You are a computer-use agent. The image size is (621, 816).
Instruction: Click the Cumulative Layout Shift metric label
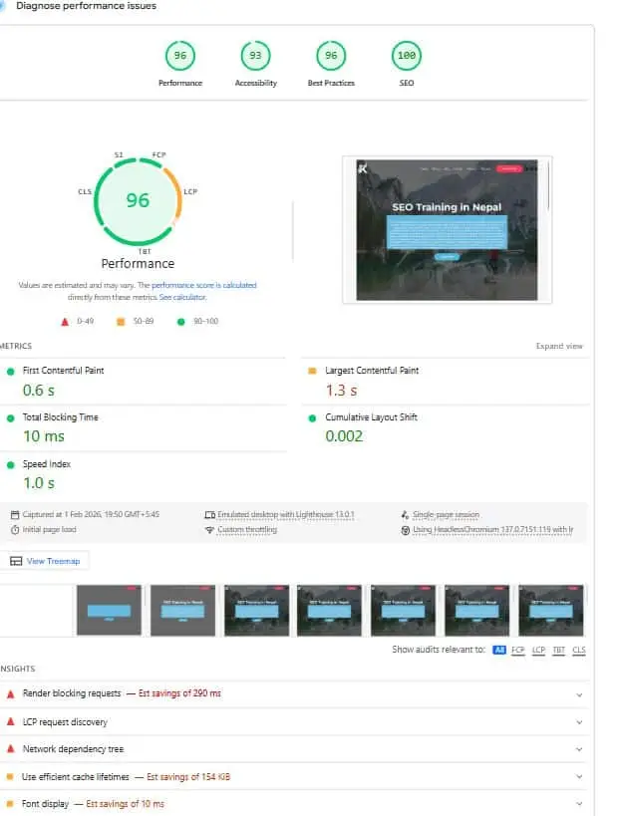[371, 417]
